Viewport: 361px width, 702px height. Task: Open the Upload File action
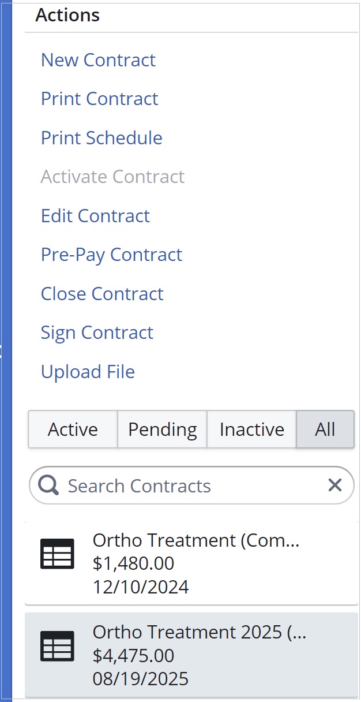pos(88,372)
